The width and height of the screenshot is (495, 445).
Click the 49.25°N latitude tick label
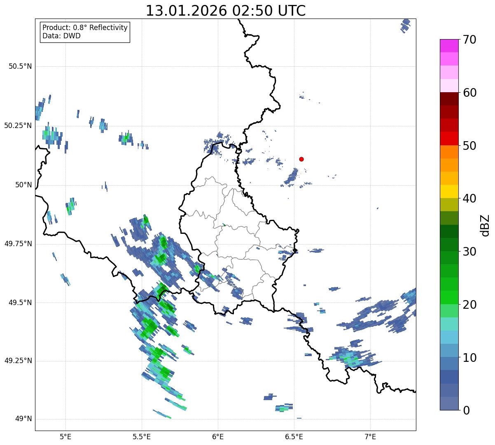click(x=18, y=361)
